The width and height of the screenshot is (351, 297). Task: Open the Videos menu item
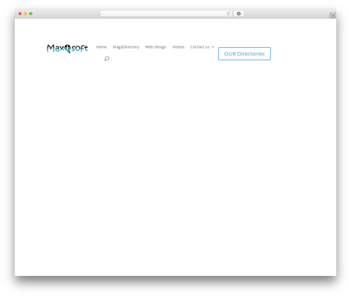(x=178, y=47)
